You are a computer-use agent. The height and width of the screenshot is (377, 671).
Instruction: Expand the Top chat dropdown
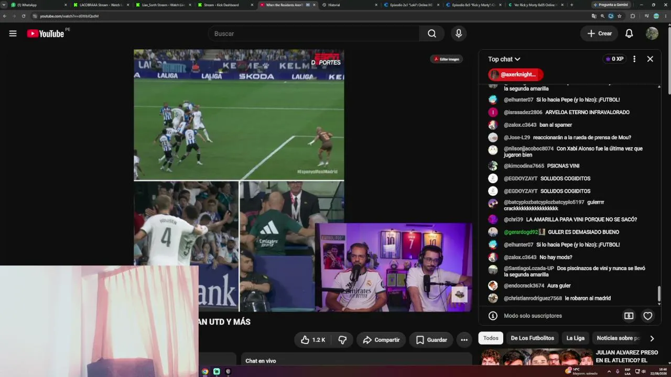click(504, 59)
